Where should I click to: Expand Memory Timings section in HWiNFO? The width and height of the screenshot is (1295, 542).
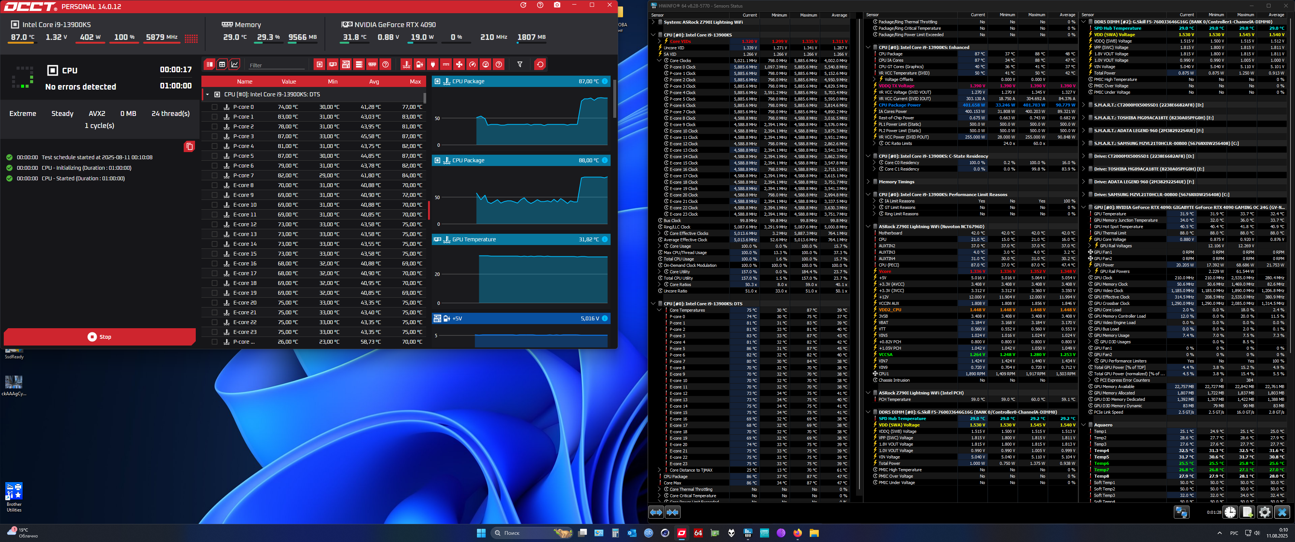click(x=868, y=182)
